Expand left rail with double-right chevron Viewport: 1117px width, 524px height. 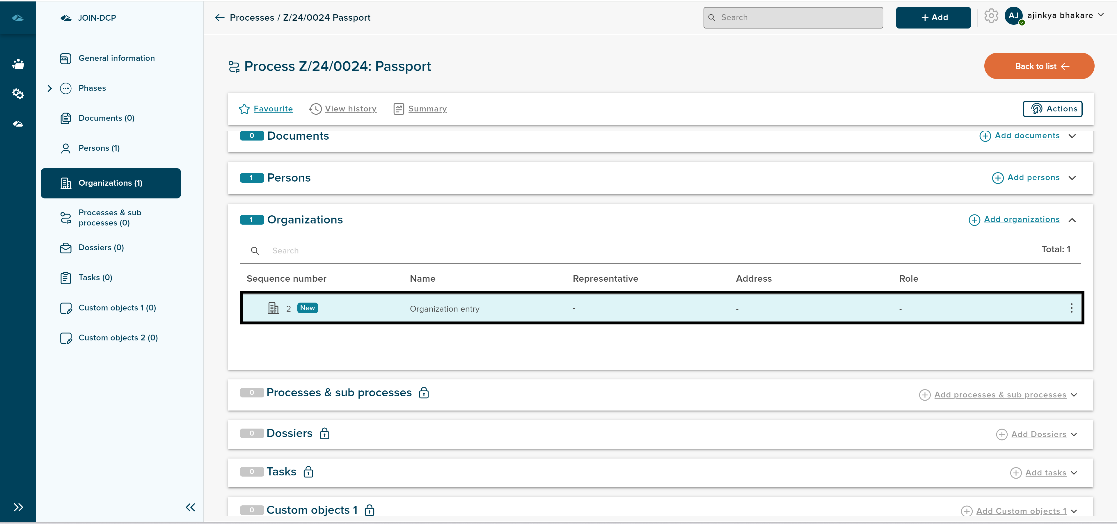coord(18,507)
